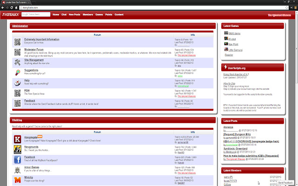The height and width of the screenshot is (186, 298).
Task: Open the Points menu item
Action: [108, 14]
